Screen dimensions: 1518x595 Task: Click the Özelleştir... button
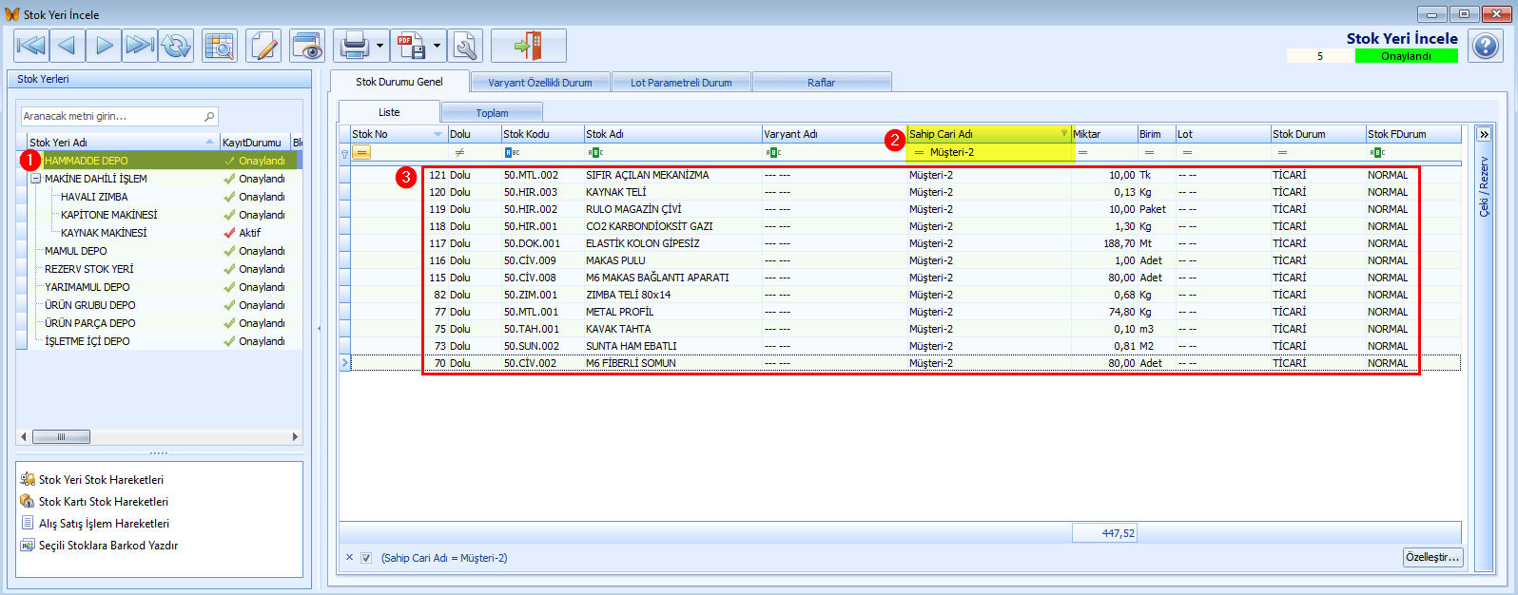pos(1432,557)
